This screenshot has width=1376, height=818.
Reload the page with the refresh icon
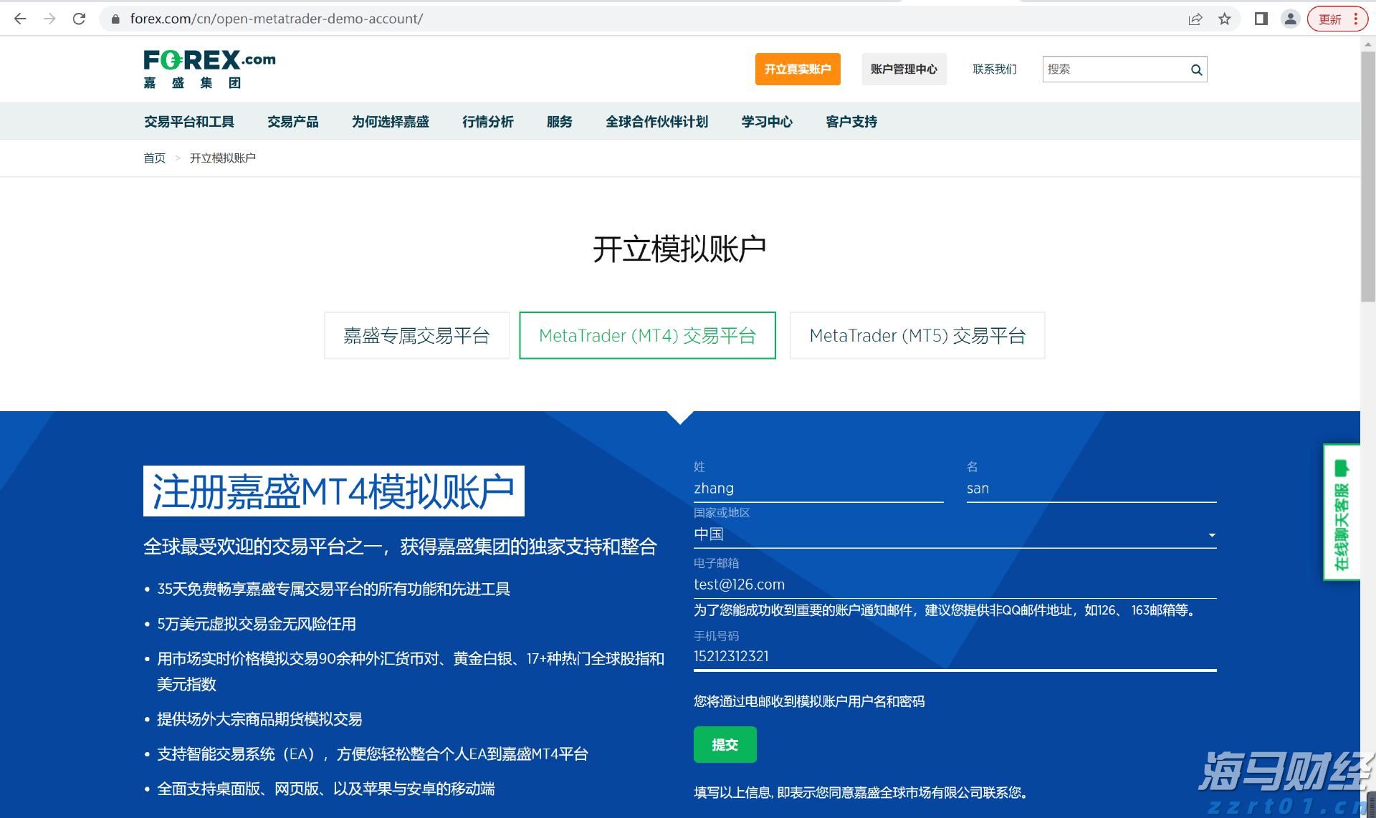click(x=78, y=19)
